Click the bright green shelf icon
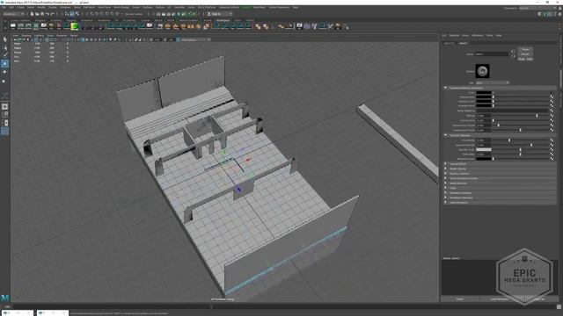The image size is (563, 316). [x=75, y=26]
